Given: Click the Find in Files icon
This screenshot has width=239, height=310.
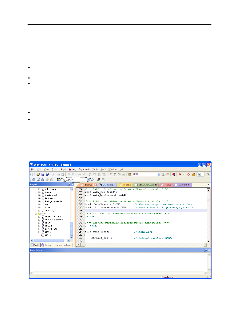Looking at the screenshot, I should click(130, 174).
